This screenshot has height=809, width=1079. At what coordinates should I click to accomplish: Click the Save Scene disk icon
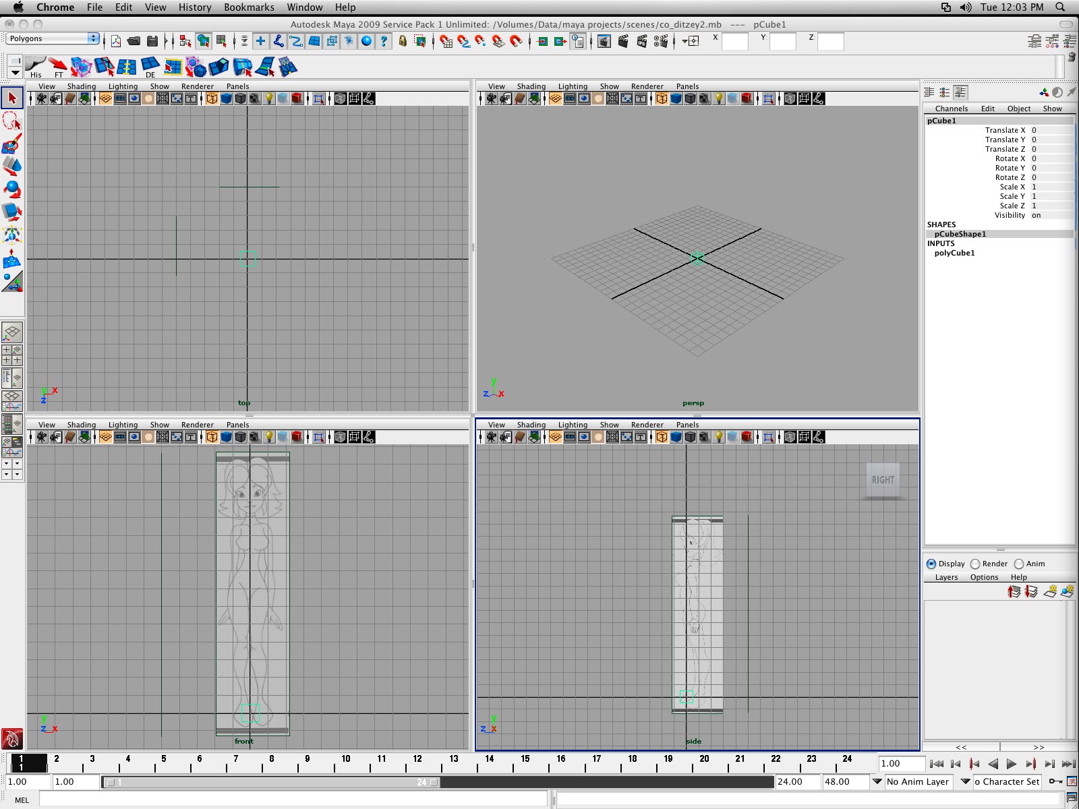(153, 40)
